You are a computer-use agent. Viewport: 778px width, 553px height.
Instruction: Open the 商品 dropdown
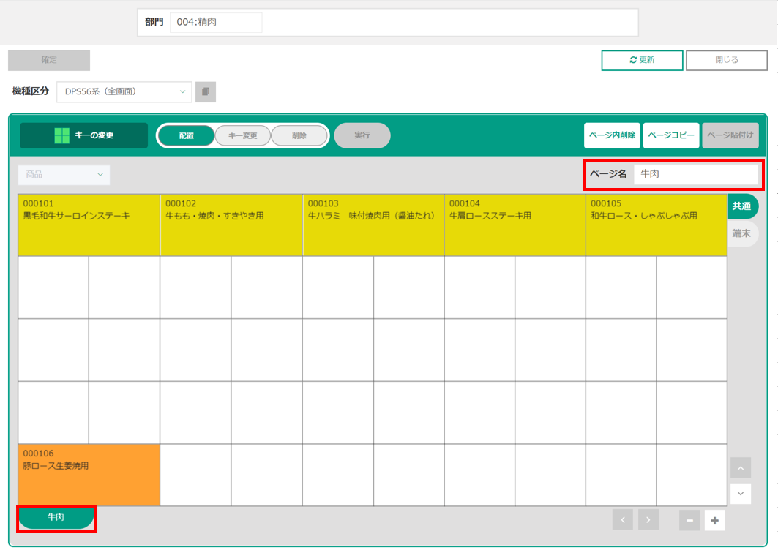click(64, 175)
